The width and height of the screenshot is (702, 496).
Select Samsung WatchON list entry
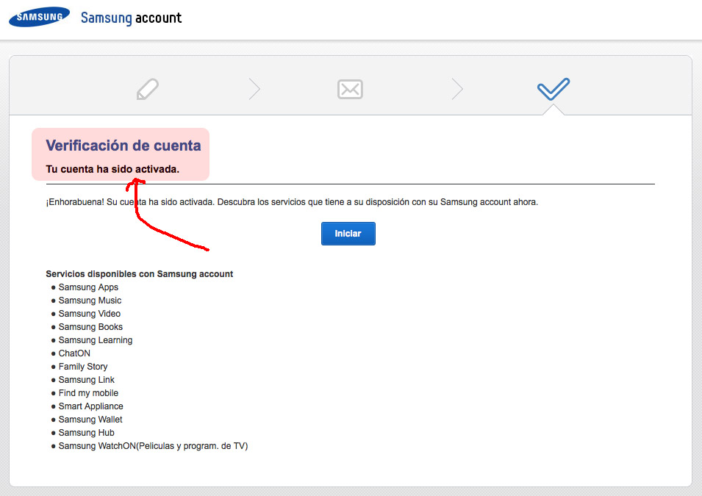click(x=153, y=446)
